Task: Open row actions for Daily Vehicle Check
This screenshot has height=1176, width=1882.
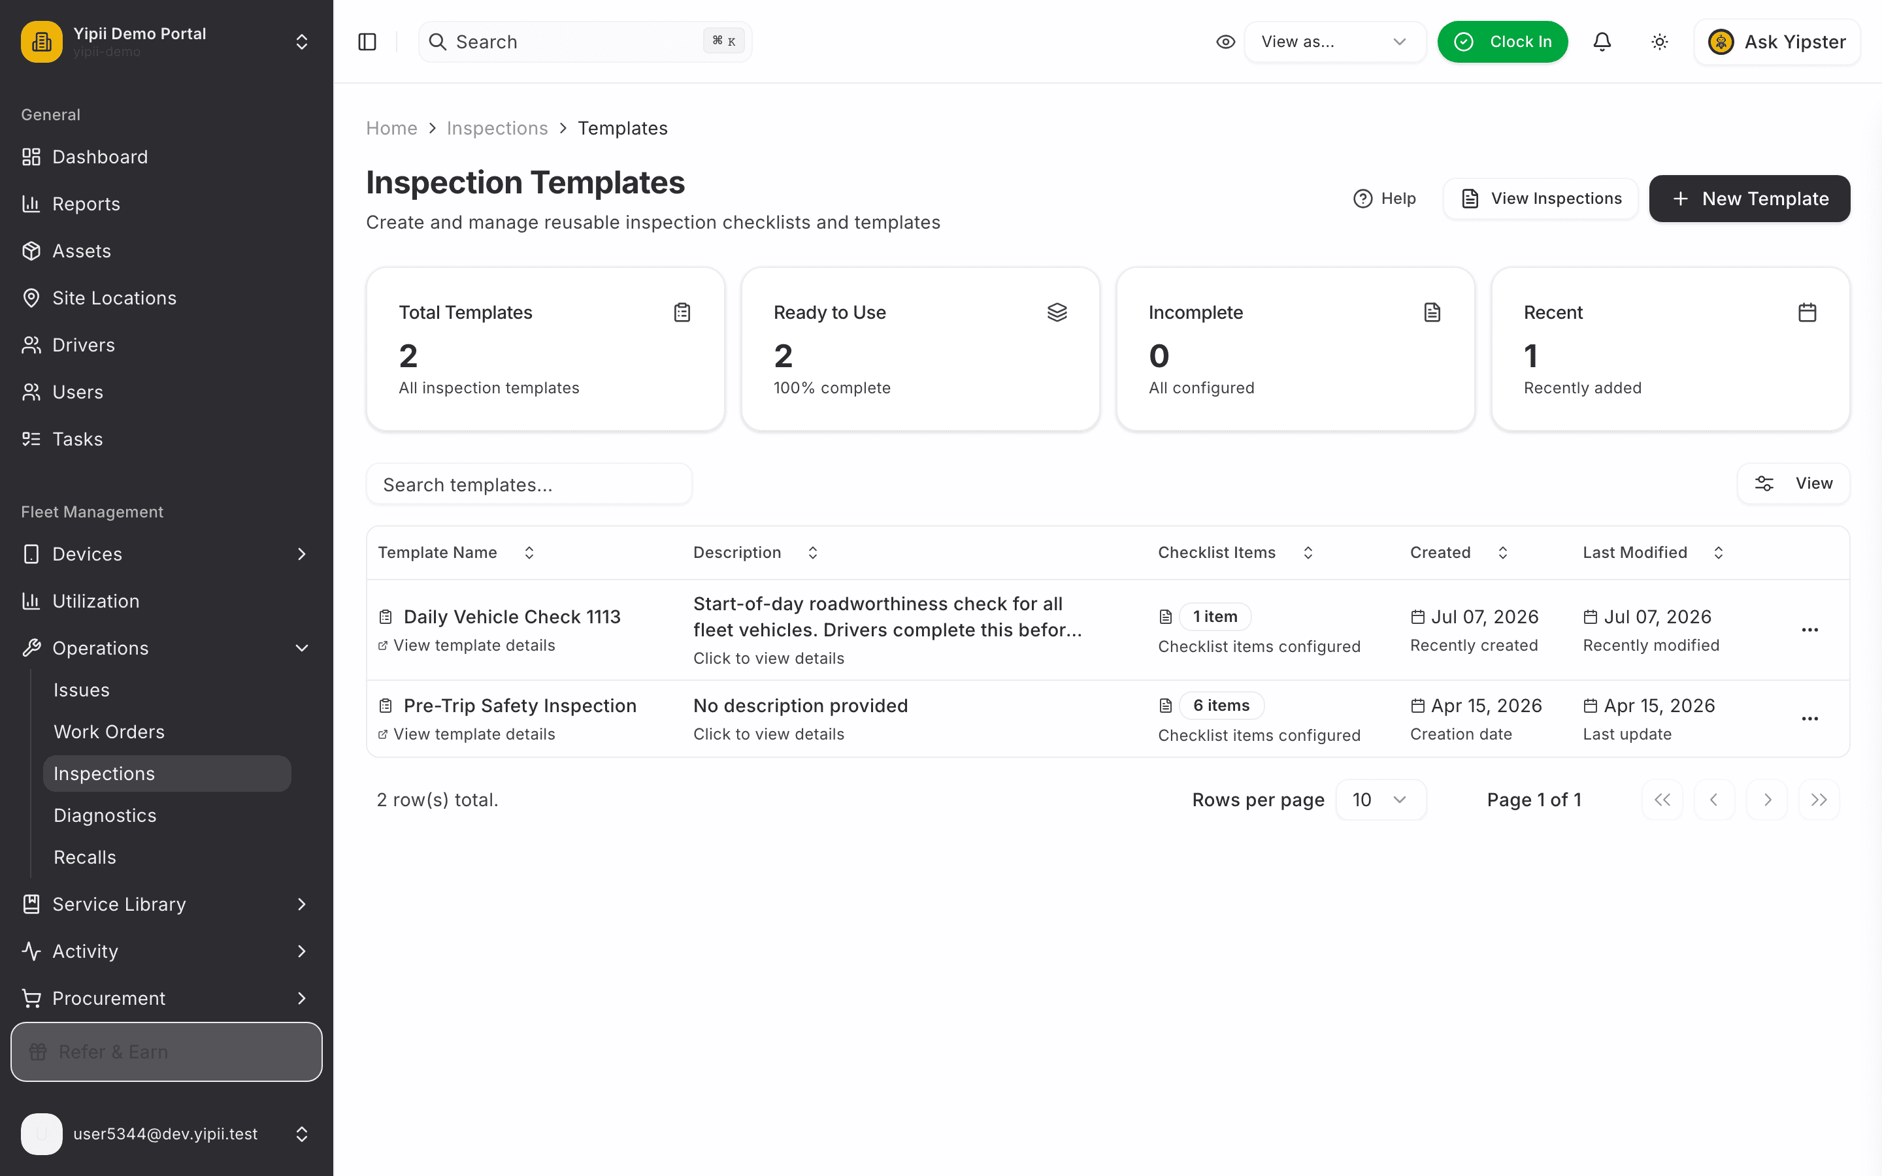Action: click(x=1809, y=630)
